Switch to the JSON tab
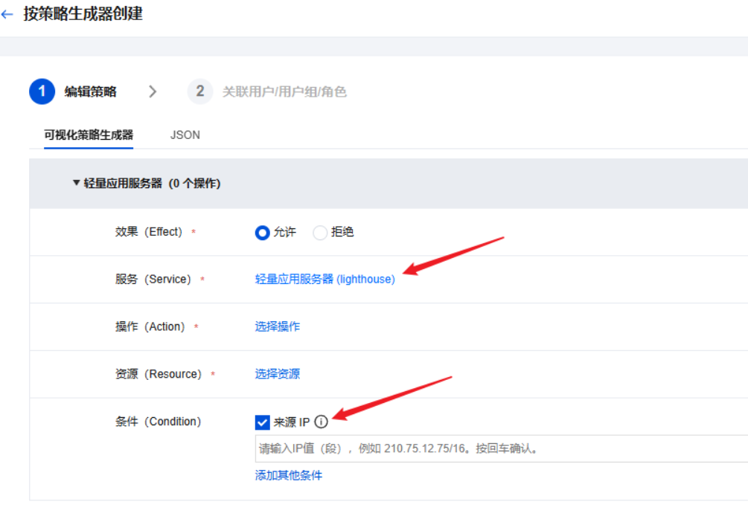The height and width of the screenshot is (516, 748). tap(184, 135)
